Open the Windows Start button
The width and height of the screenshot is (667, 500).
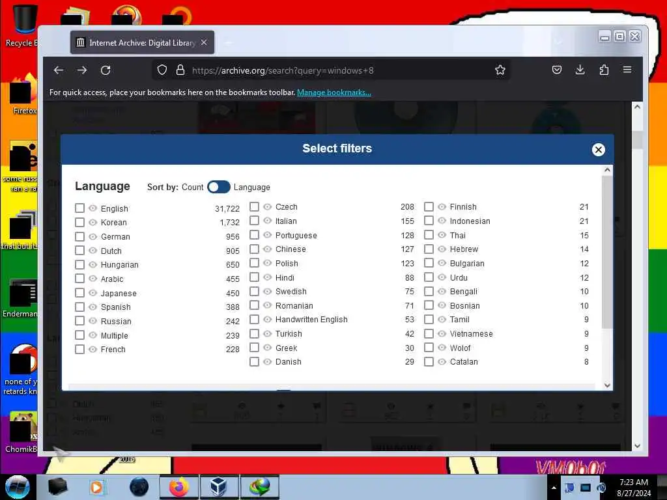pyautogui.click(x=18, y=487)
